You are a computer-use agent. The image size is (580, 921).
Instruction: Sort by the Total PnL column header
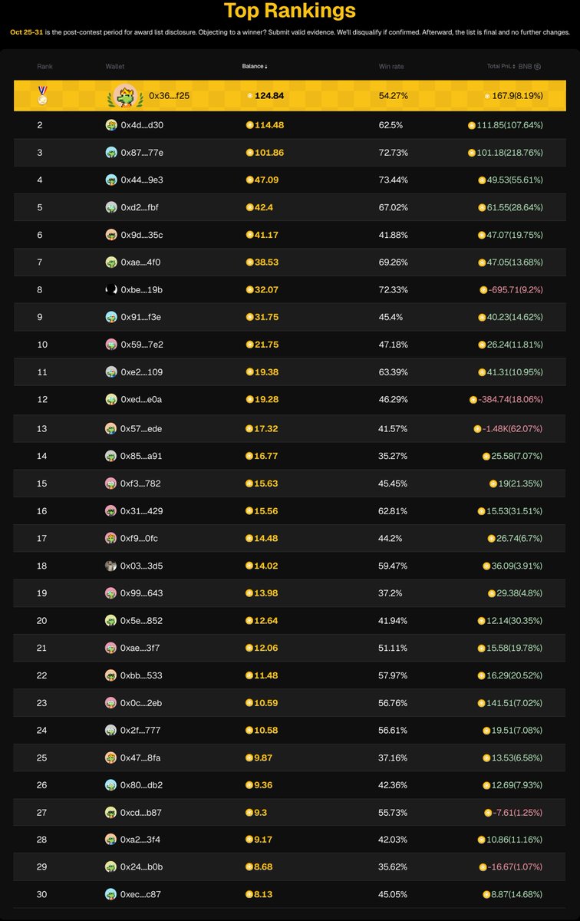pos(501,66)
